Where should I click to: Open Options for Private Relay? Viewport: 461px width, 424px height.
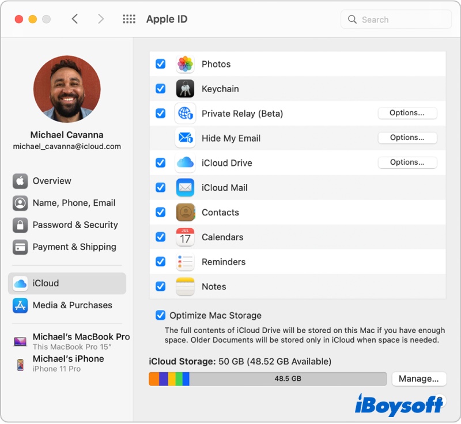(407, 113)
